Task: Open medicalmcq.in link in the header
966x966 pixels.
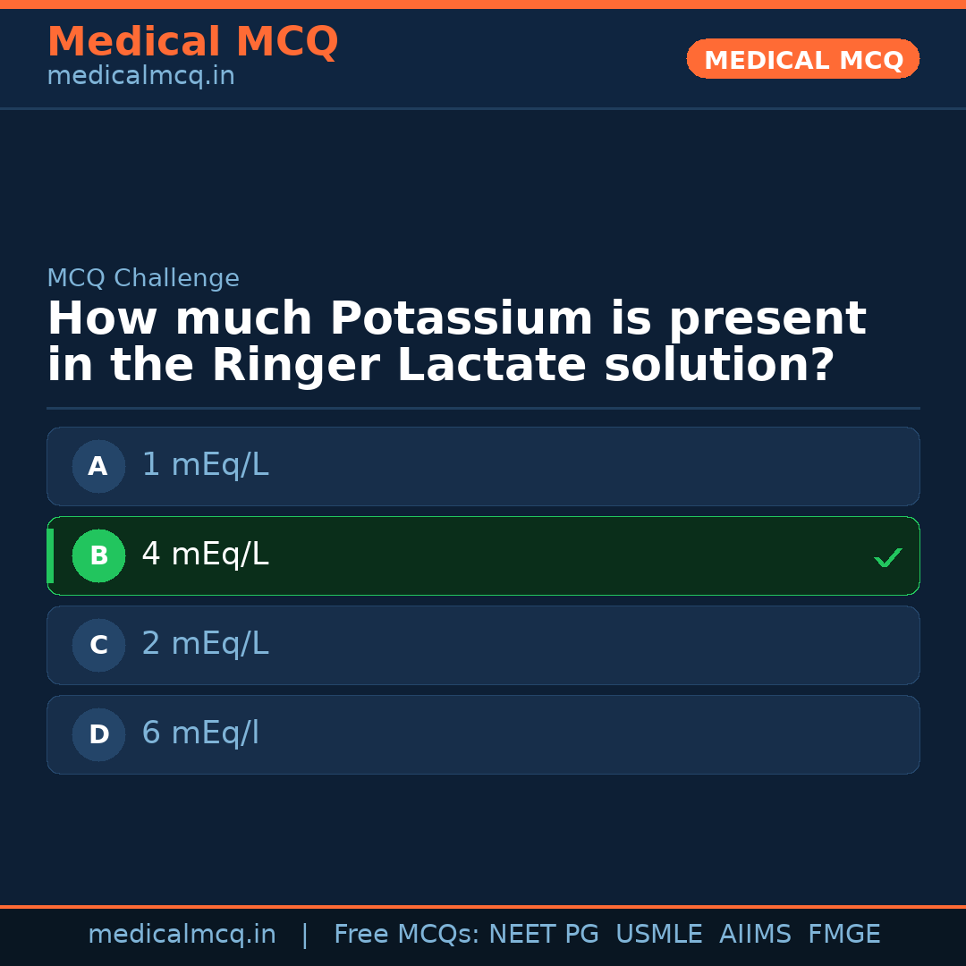Action: click(x=140, y=77)
